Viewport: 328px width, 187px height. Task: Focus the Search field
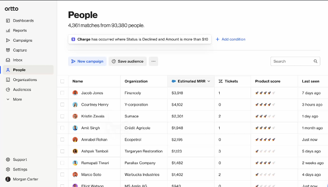click(295, 61)
